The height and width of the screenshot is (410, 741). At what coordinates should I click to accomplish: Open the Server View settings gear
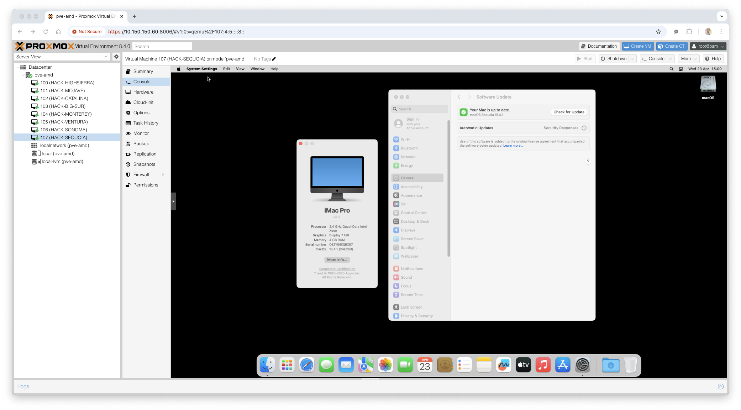116,57
